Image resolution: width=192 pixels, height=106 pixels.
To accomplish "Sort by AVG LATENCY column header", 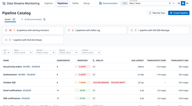I will pos(138,61).
